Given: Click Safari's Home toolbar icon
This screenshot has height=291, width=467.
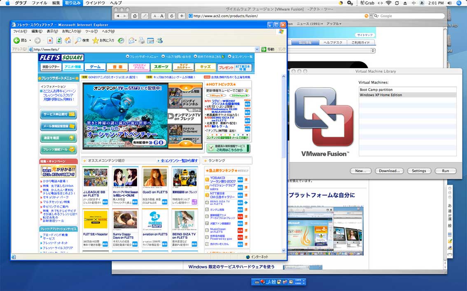Looking at the screenshot, I should pos(135,16).
